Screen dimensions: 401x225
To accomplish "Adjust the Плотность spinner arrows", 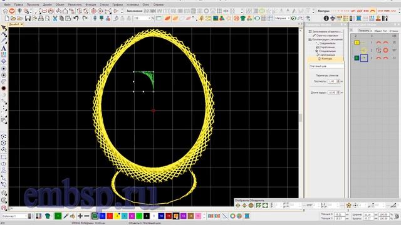I will (338, 81).
